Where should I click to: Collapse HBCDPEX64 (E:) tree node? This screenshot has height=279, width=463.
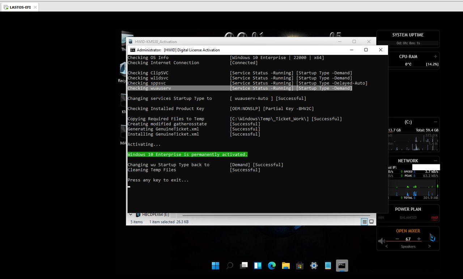click(131, 214)
